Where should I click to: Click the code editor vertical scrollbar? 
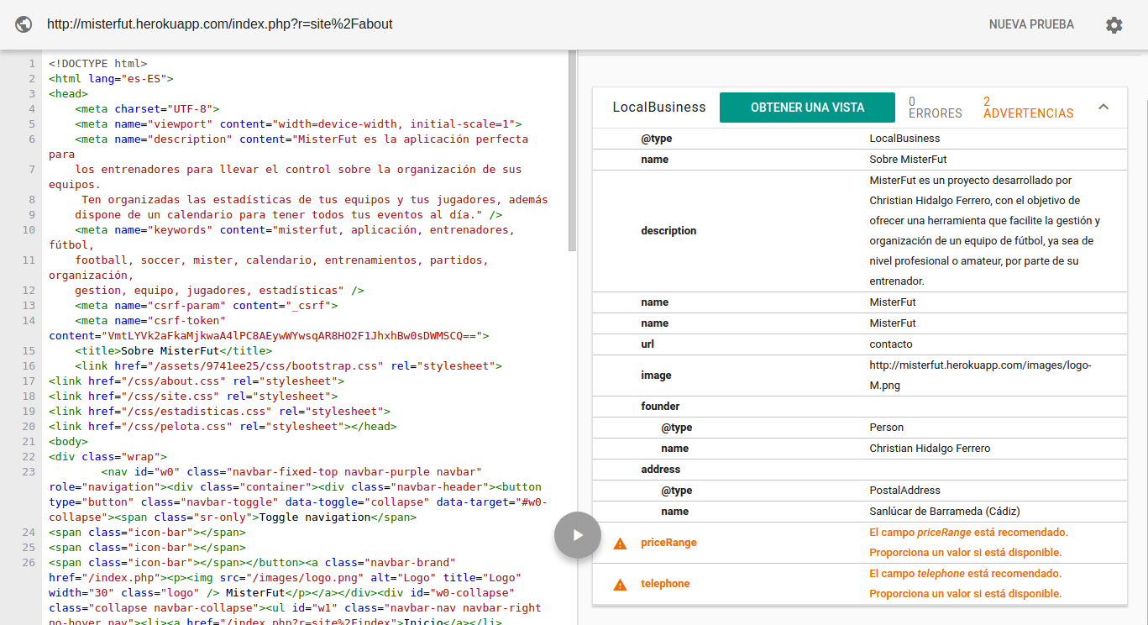pos(573,151)
